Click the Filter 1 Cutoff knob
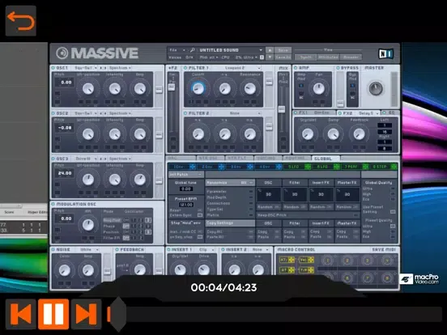This screenshot has height=335, width=447. coord(198,88)
